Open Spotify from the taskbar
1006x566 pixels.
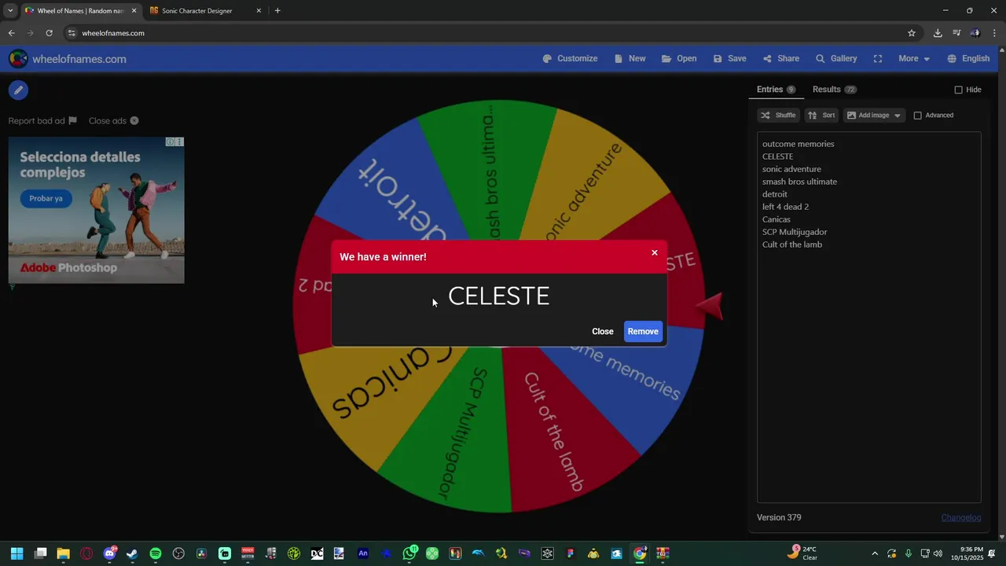point(155,553)
